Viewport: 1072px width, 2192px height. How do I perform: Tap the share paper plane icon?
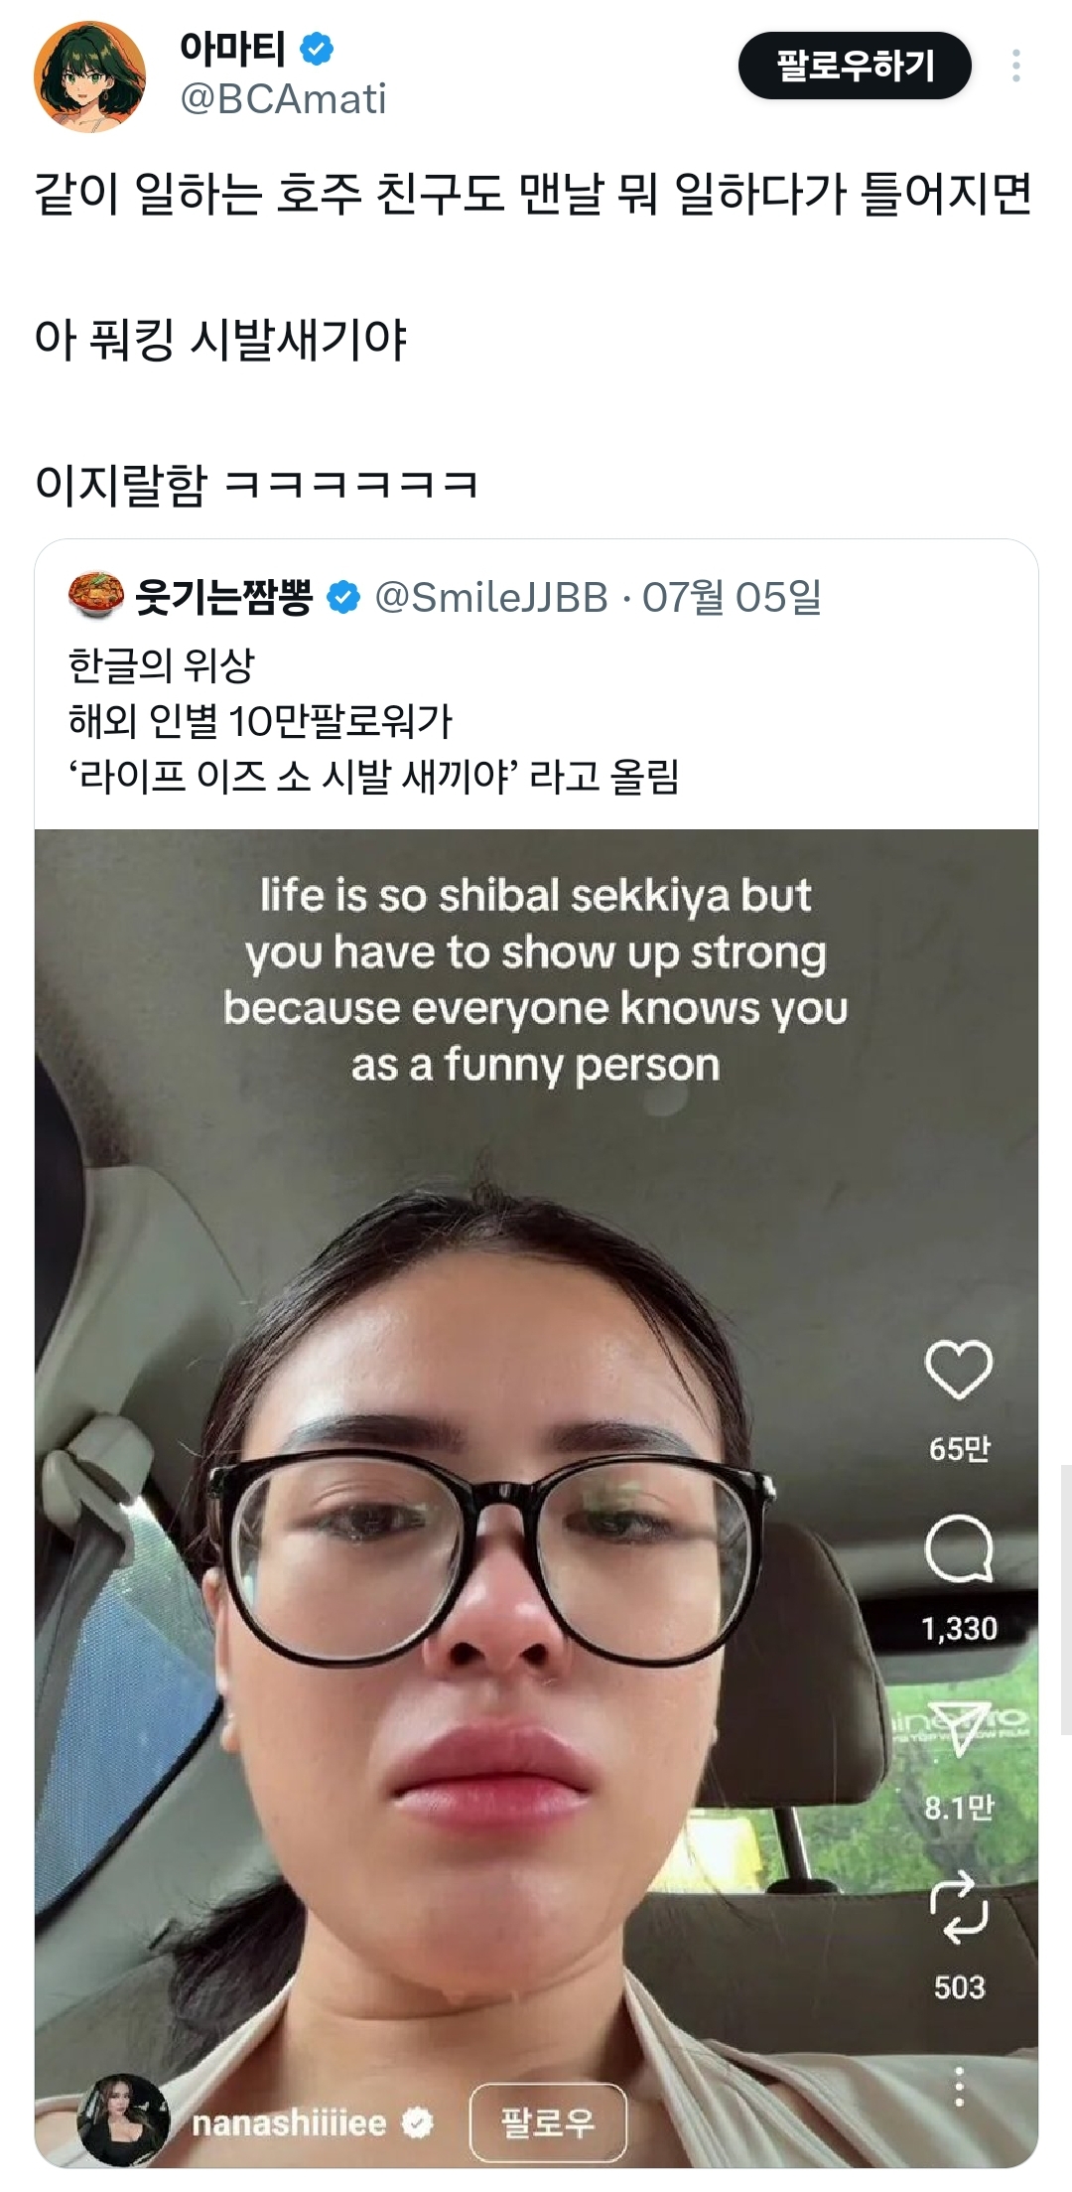click(x=958, y=1729)
